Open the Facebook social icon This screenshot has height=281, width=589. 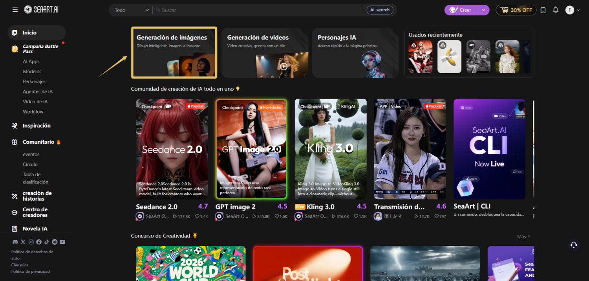pyautogui.click(x=39, y=242)
